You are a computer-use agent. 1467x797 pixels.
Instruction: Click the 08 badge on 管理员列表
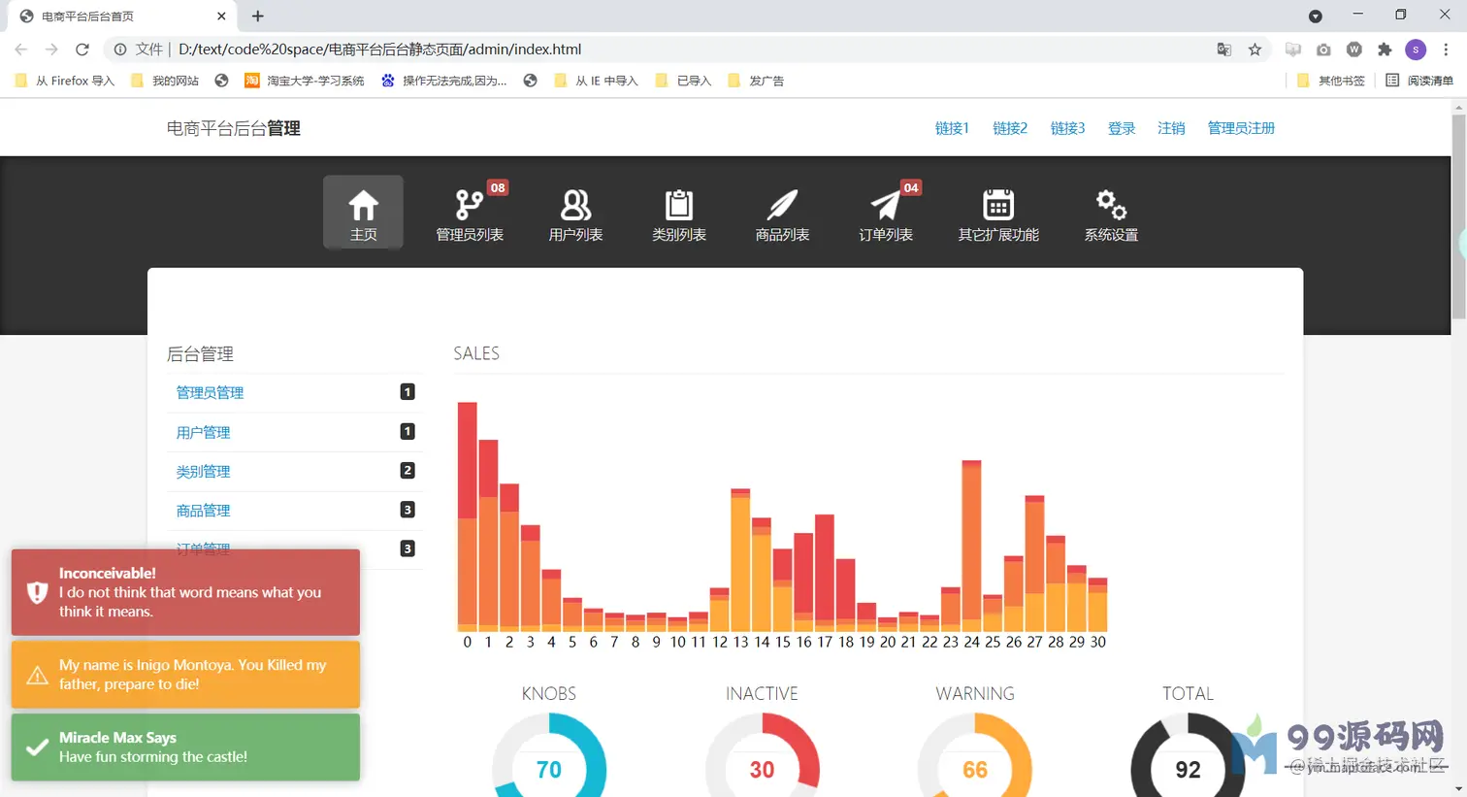click(498, 187)
